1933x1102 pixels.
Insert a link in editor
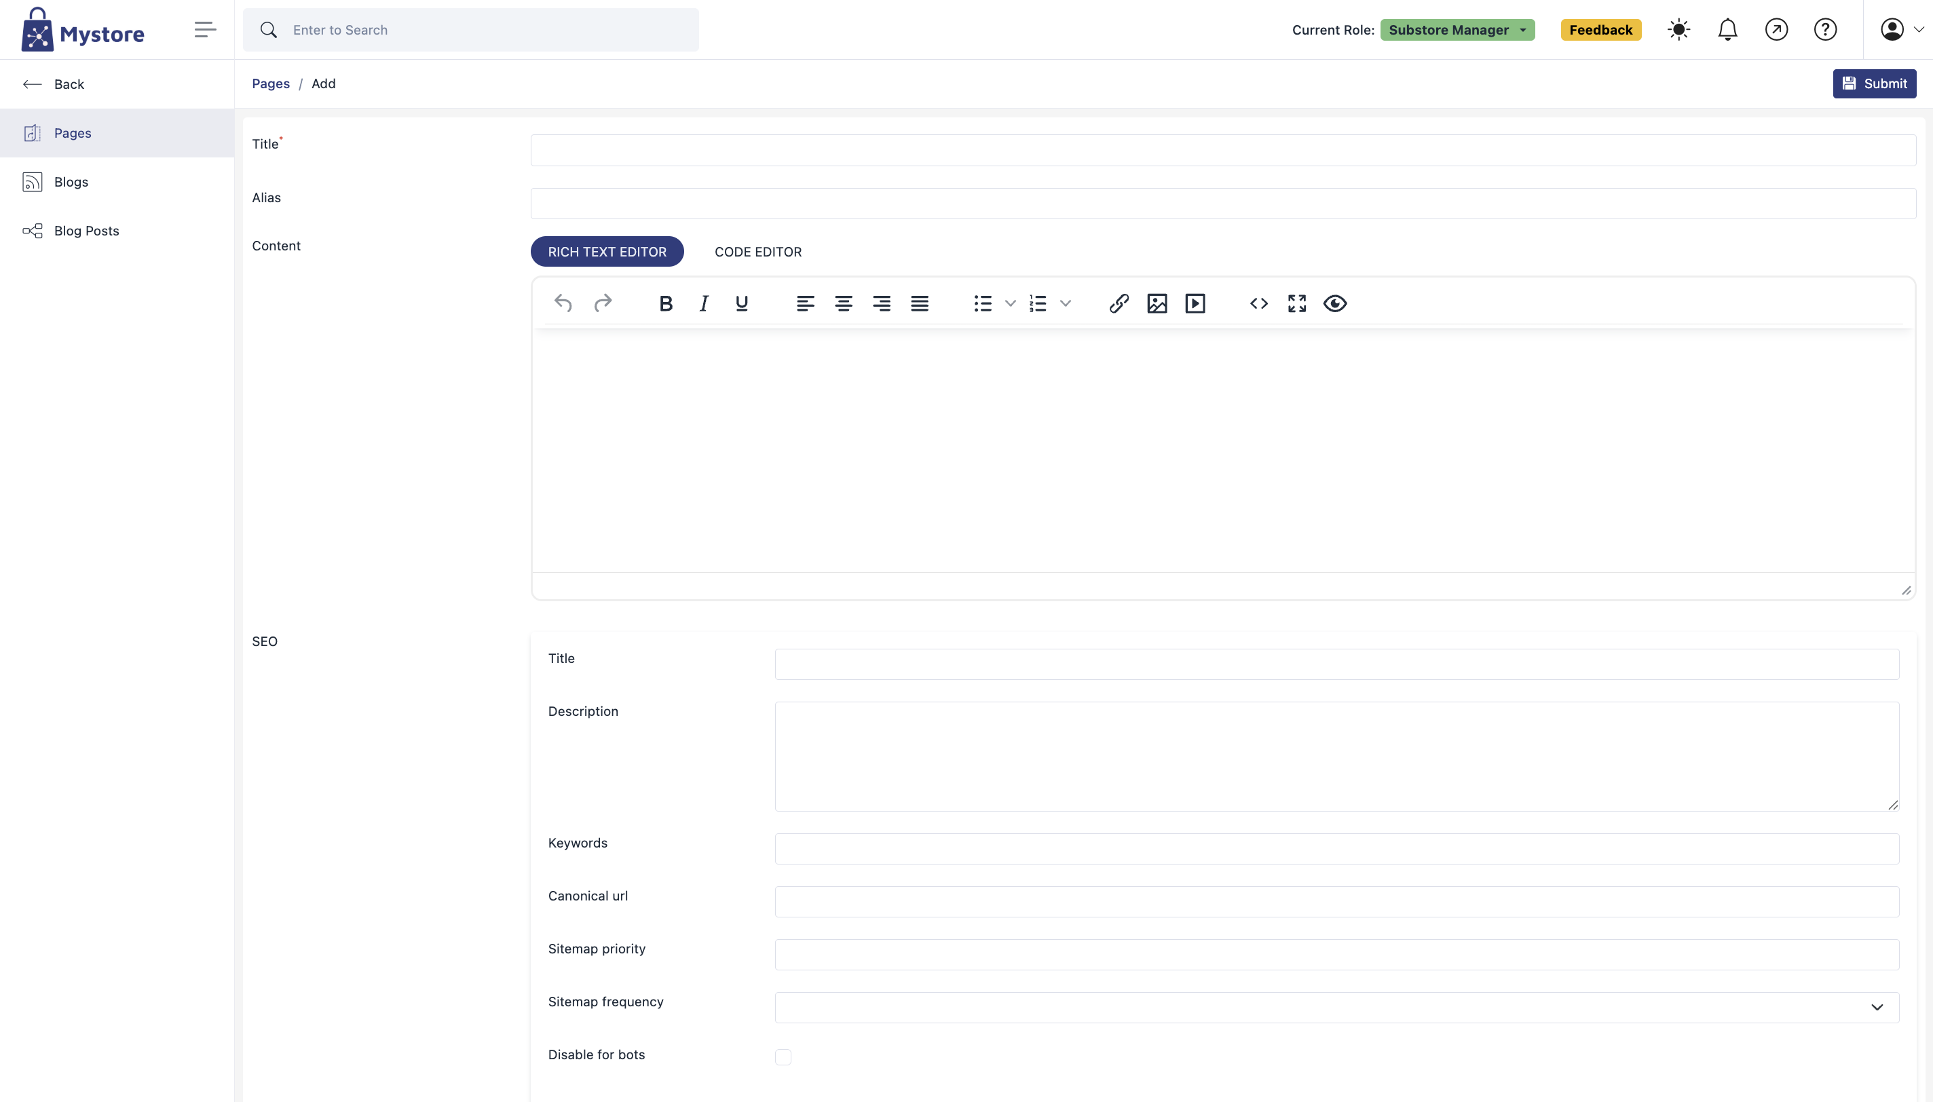[x=1119, y=303]
